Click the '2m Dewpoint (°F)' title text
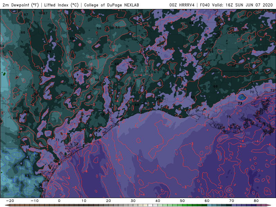Image resolution: width=276 pixels, height=207 pixels. 21,5
